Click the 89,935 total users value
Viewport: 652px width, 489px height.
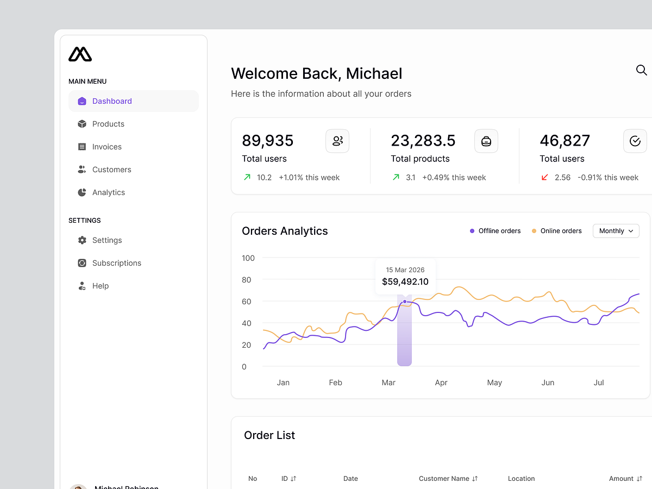pyautogui.click(x=268, y=141)
